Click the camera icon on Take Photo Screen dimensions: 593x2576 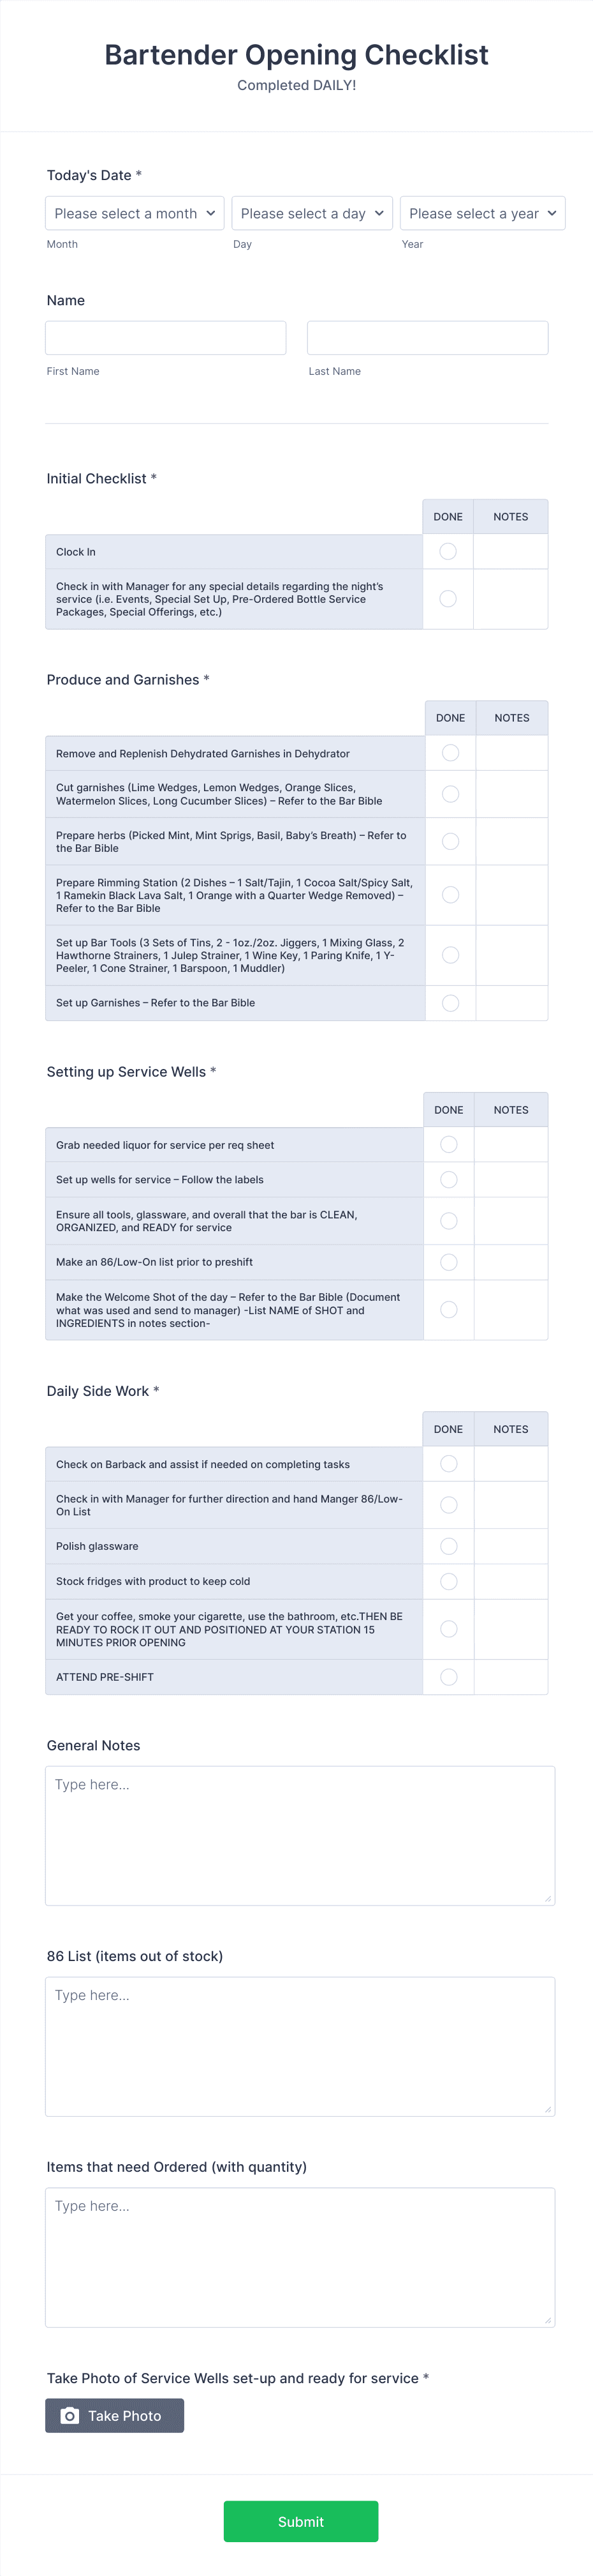70,2415
